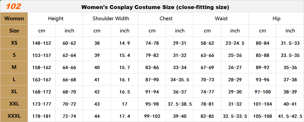This screenshot has width=304, height=122.
Task: Click the XXXL size row label
Action: pos(14,116)
